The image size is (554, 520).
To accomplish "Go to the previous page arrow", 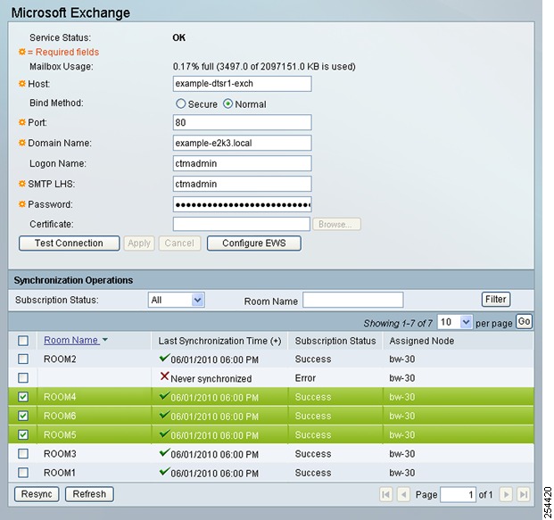I will coord(403,494).
